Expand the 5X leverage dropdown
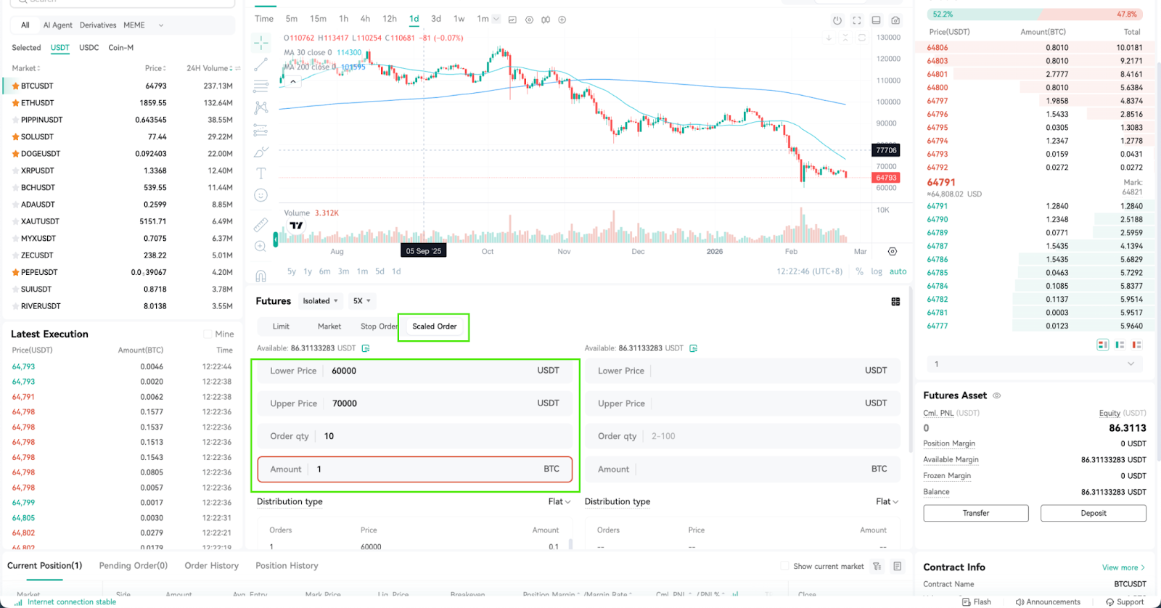 click(361, 301)
